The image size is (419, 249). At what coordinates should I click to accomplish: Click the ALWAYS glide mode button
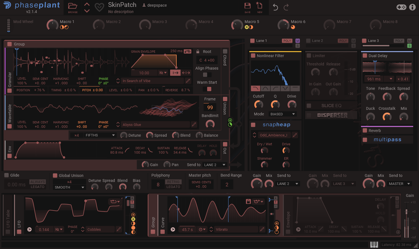tap(38, 182)
